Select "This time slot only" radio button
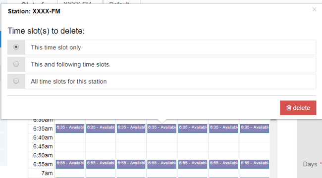Image resolution: width=322 pixels, height=178 pixels. (16, 47)
